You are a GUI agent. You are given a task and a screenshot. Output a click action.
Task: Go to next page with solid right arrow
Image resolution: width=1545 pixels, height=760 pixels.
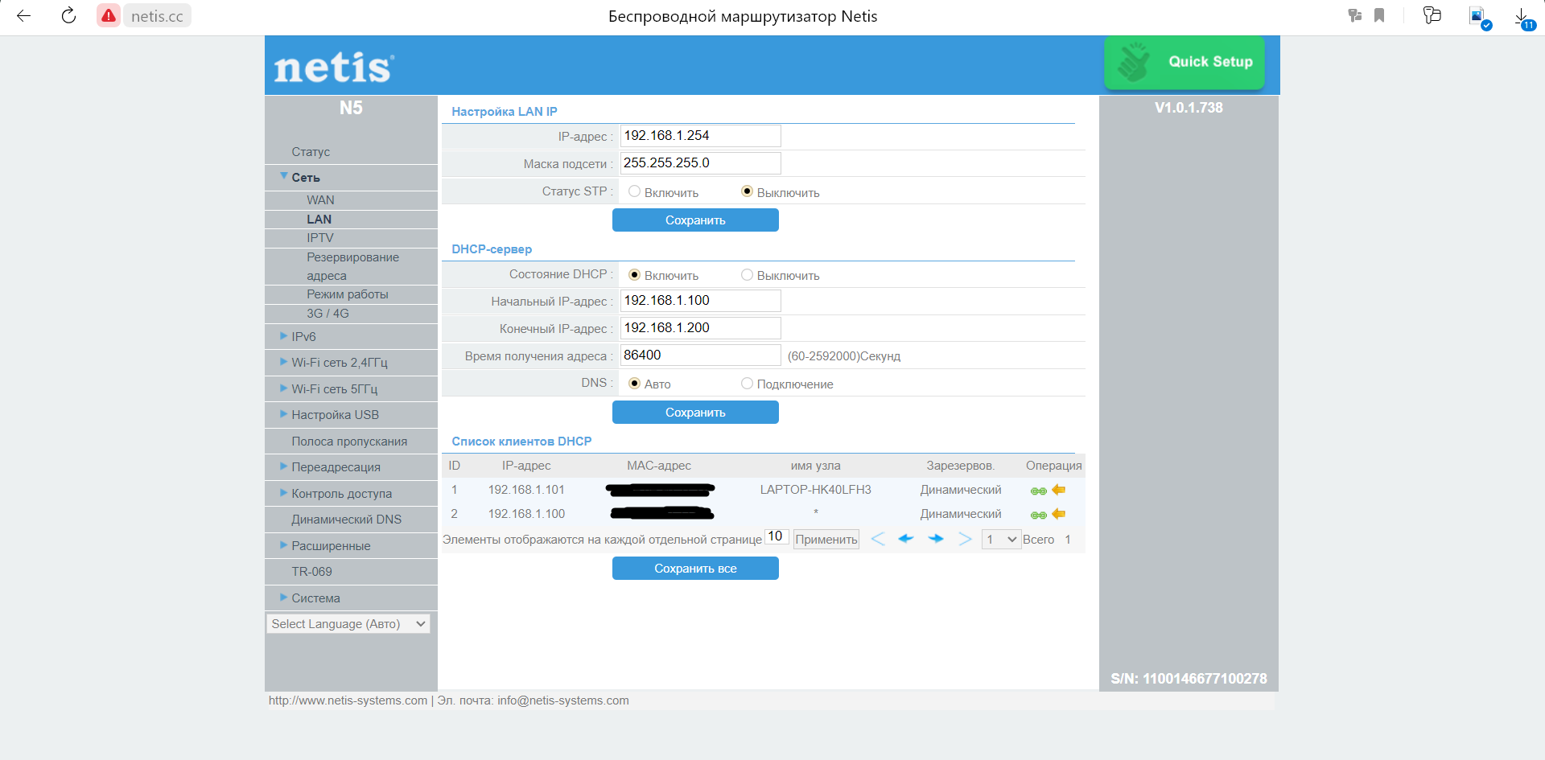pos(936,539)
